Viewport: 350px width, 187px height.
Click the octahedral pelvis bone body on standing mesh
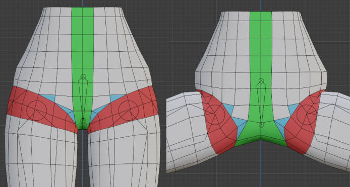(83, 98)
